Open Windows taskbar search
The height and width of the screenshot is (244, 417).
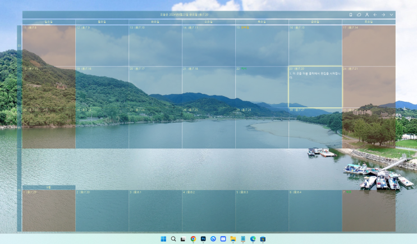173,239
